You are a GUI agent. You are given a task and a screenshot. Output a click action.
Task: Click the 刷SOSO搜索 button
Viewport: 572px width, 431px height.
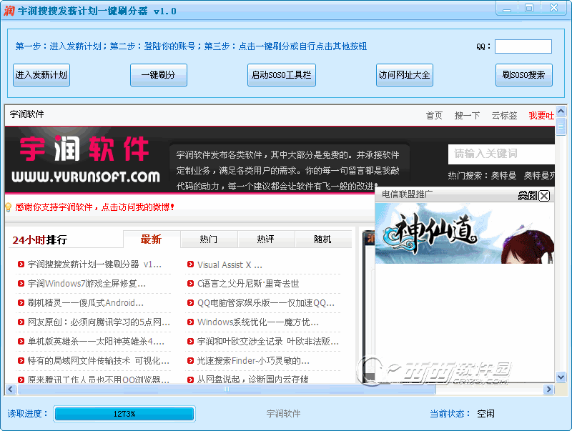click(524, 75)
